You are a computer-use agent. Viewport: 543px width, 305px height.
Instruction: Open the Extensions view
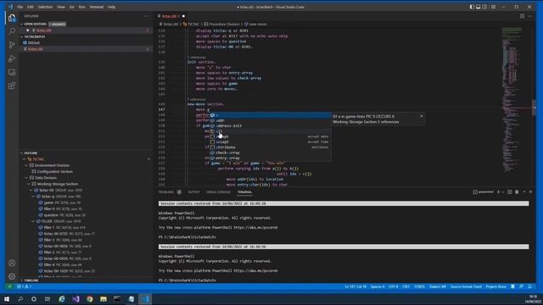[x=12, y=86]
